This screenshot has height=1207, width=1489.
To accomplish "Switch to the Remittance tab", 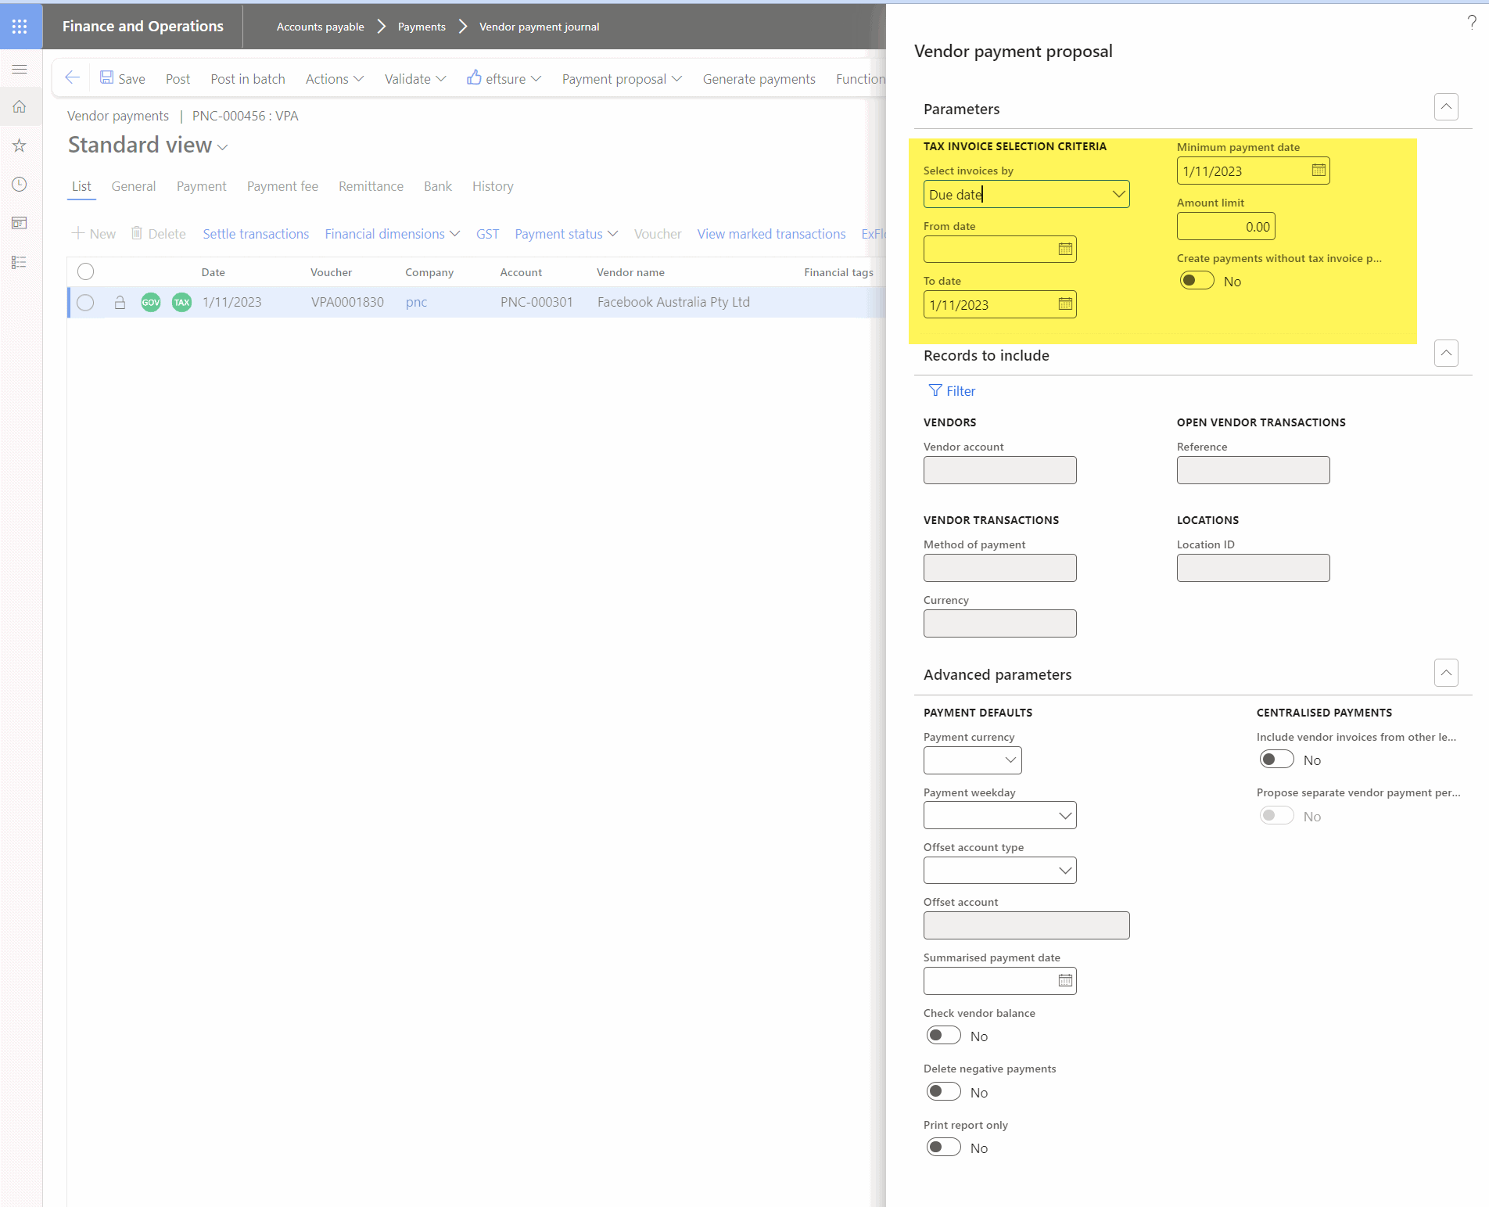I will click(x=371, y=186).
